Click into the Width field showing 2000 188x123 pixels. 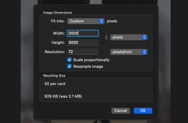coord(83,33)
